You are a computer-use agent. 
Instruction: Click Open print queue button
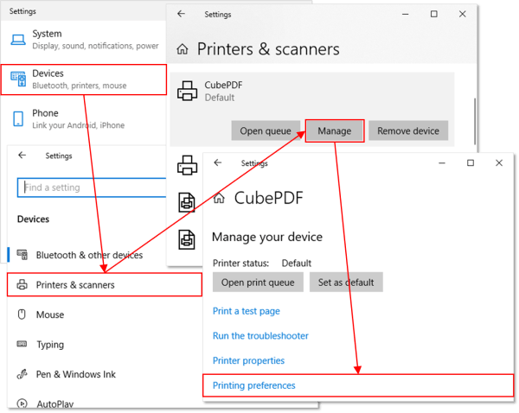[258, 283]
